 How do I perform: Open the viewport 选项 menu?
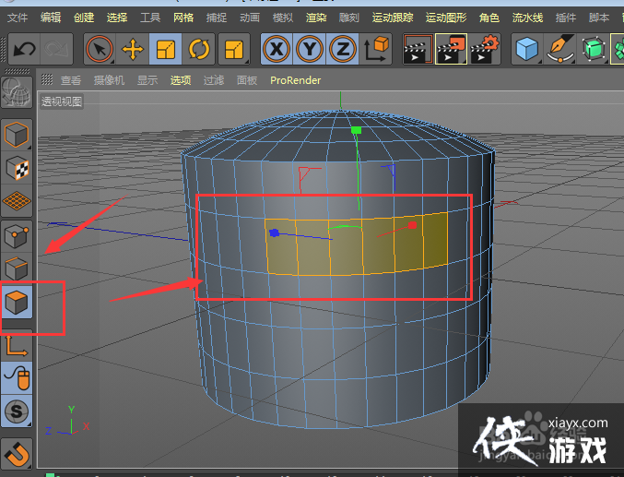180,80
